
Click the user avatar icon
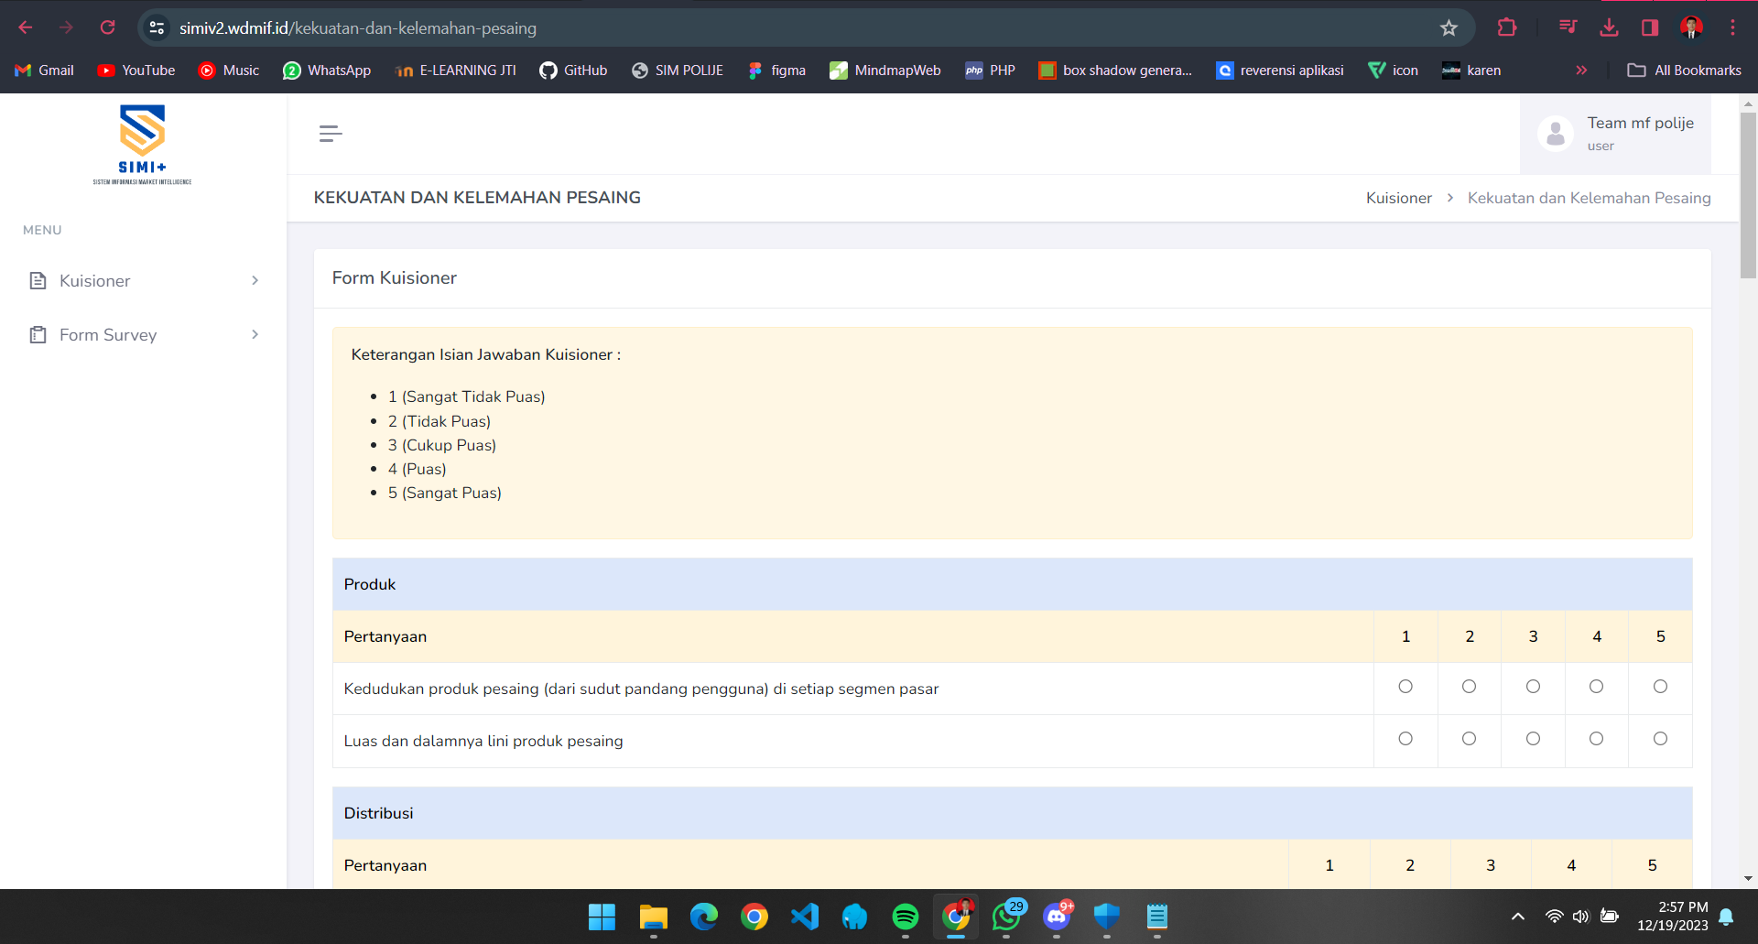pyautogui.click(x=1555, y=134)
